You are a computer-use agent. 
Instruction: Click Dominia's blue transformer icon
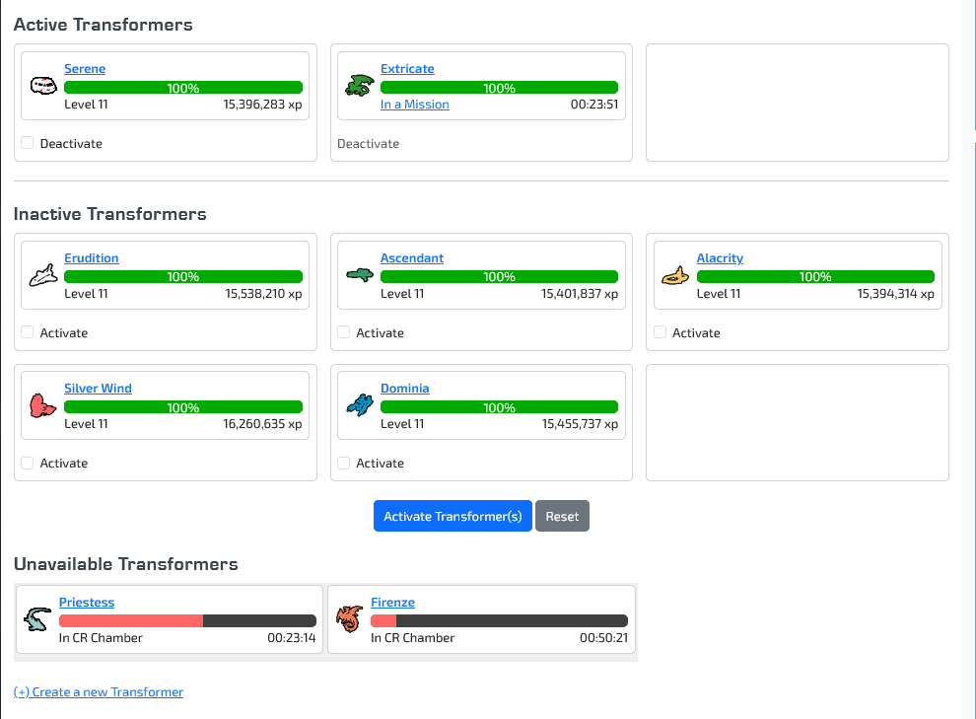point(358,405)
